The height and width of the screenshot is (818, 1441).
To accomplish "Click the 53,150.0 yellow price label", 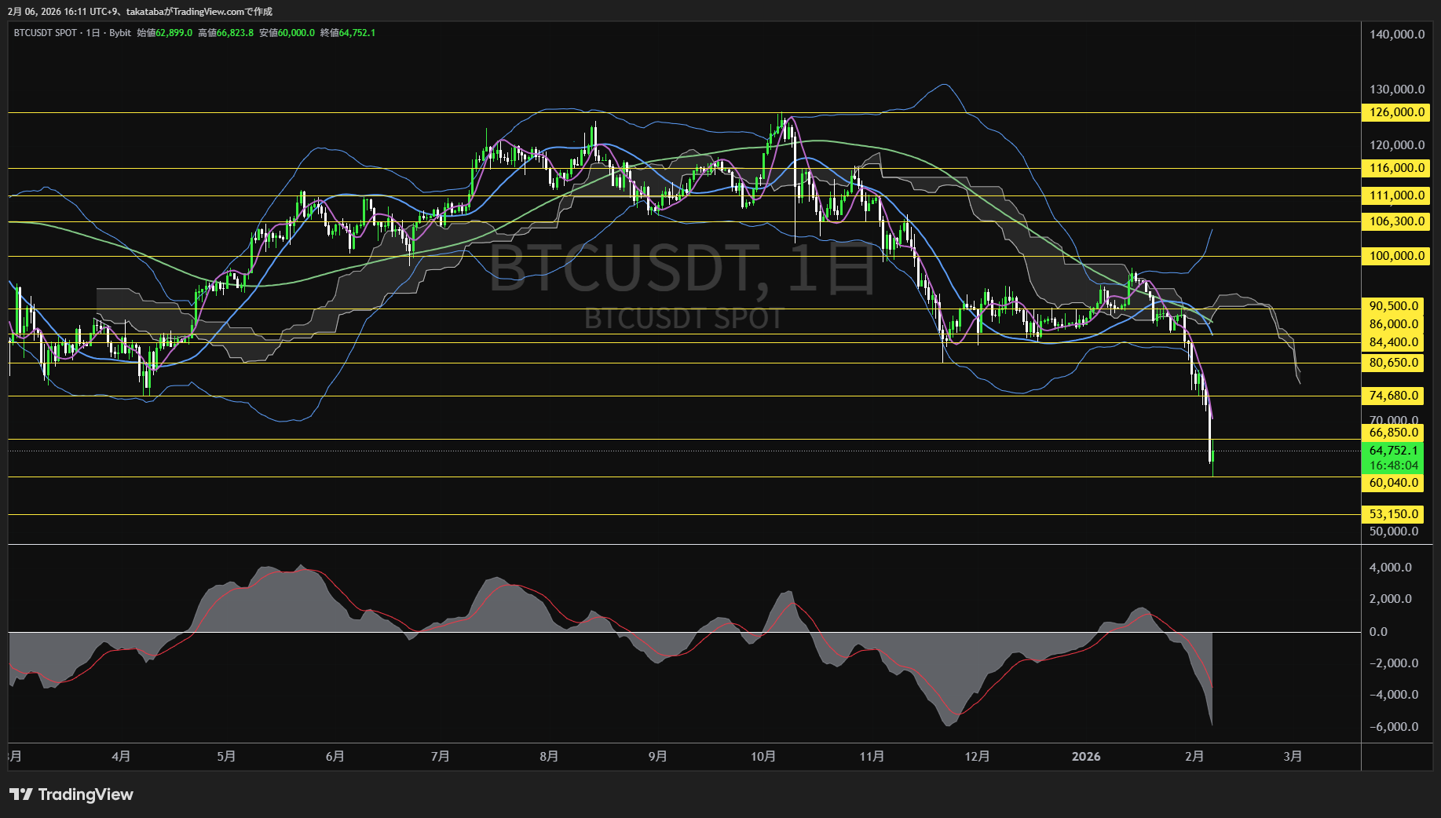I will pyautogui.click(x=1394, y=514).
